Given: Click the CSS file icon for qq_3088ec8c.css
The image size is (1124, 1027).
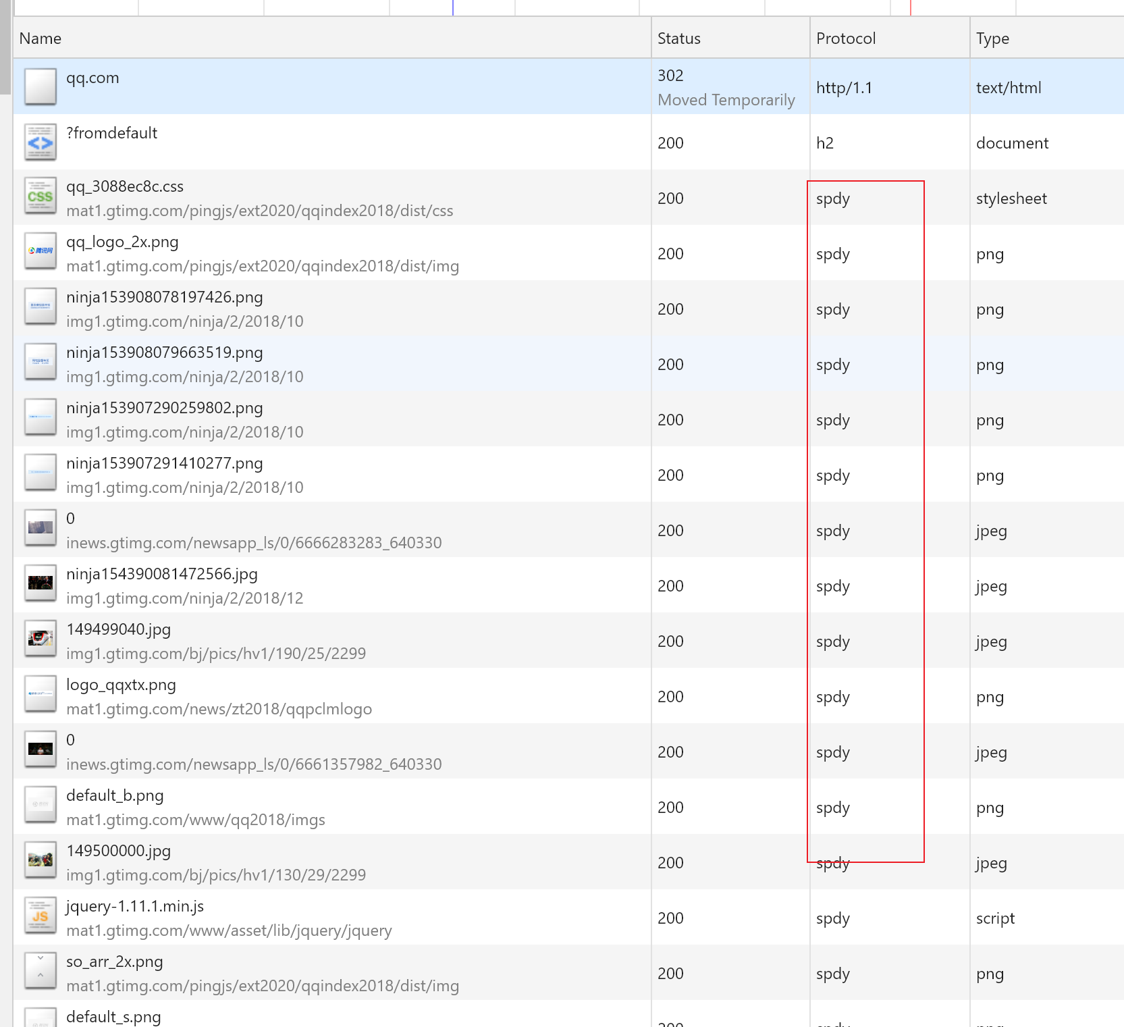Looking at the screenshot, I should pos(41,196).
